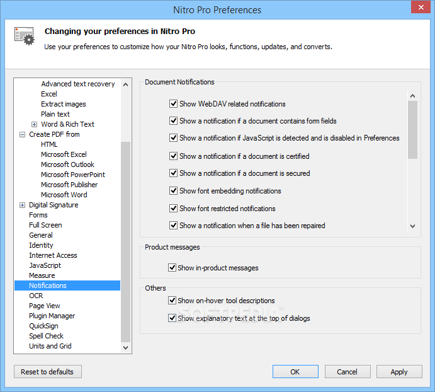Uncheck Show in-product messages
The height and width of the screenshot is (392, 435).
tap(172, 268)
